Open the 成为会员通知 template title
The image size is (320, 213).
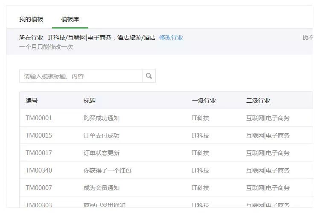point(102,188)
